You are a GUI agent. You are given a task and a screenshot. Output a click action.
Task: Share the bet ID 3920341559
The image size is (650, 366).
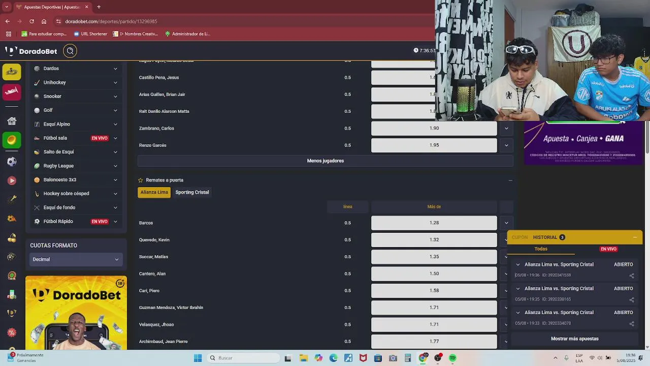pos(632,276)
